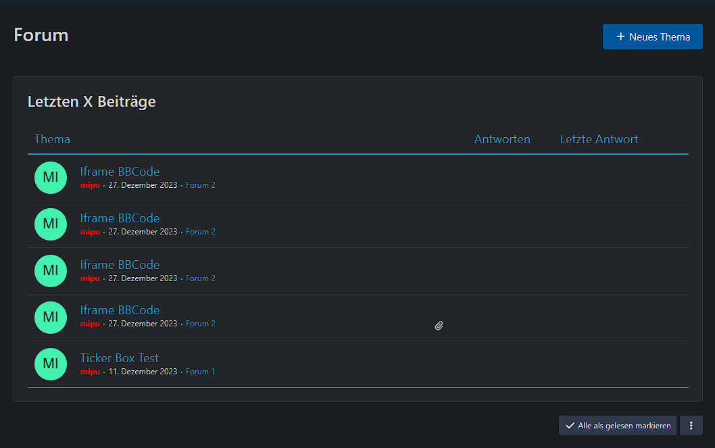Click the Neues Thema button
The width and height of the screenshot is (715, 448).
652,37
